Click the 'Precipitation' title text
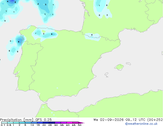The height and width of the screenshot is (126, 163). pos(11,120)
